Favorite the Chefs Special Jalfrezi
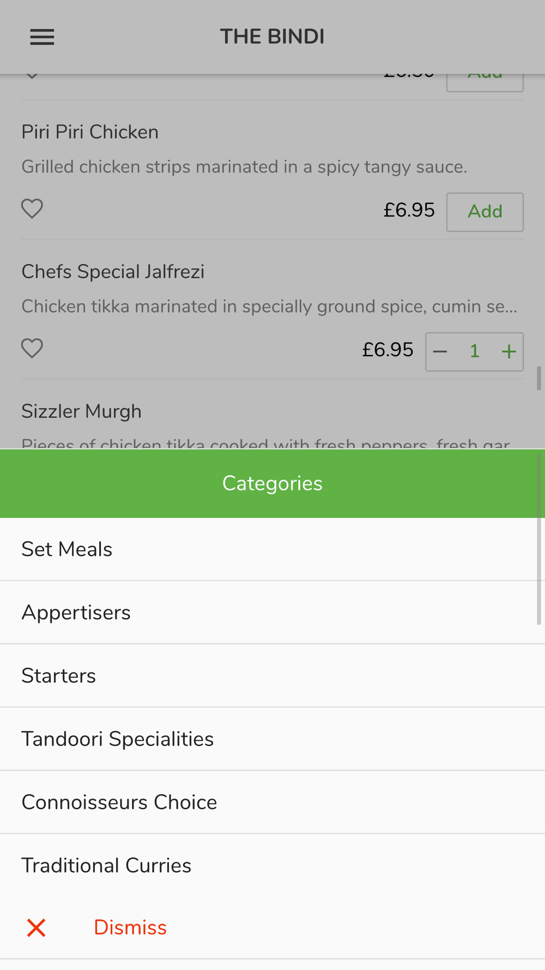Image resolution: width=545 pixels, height=970 pixels. tap(32, 349)
